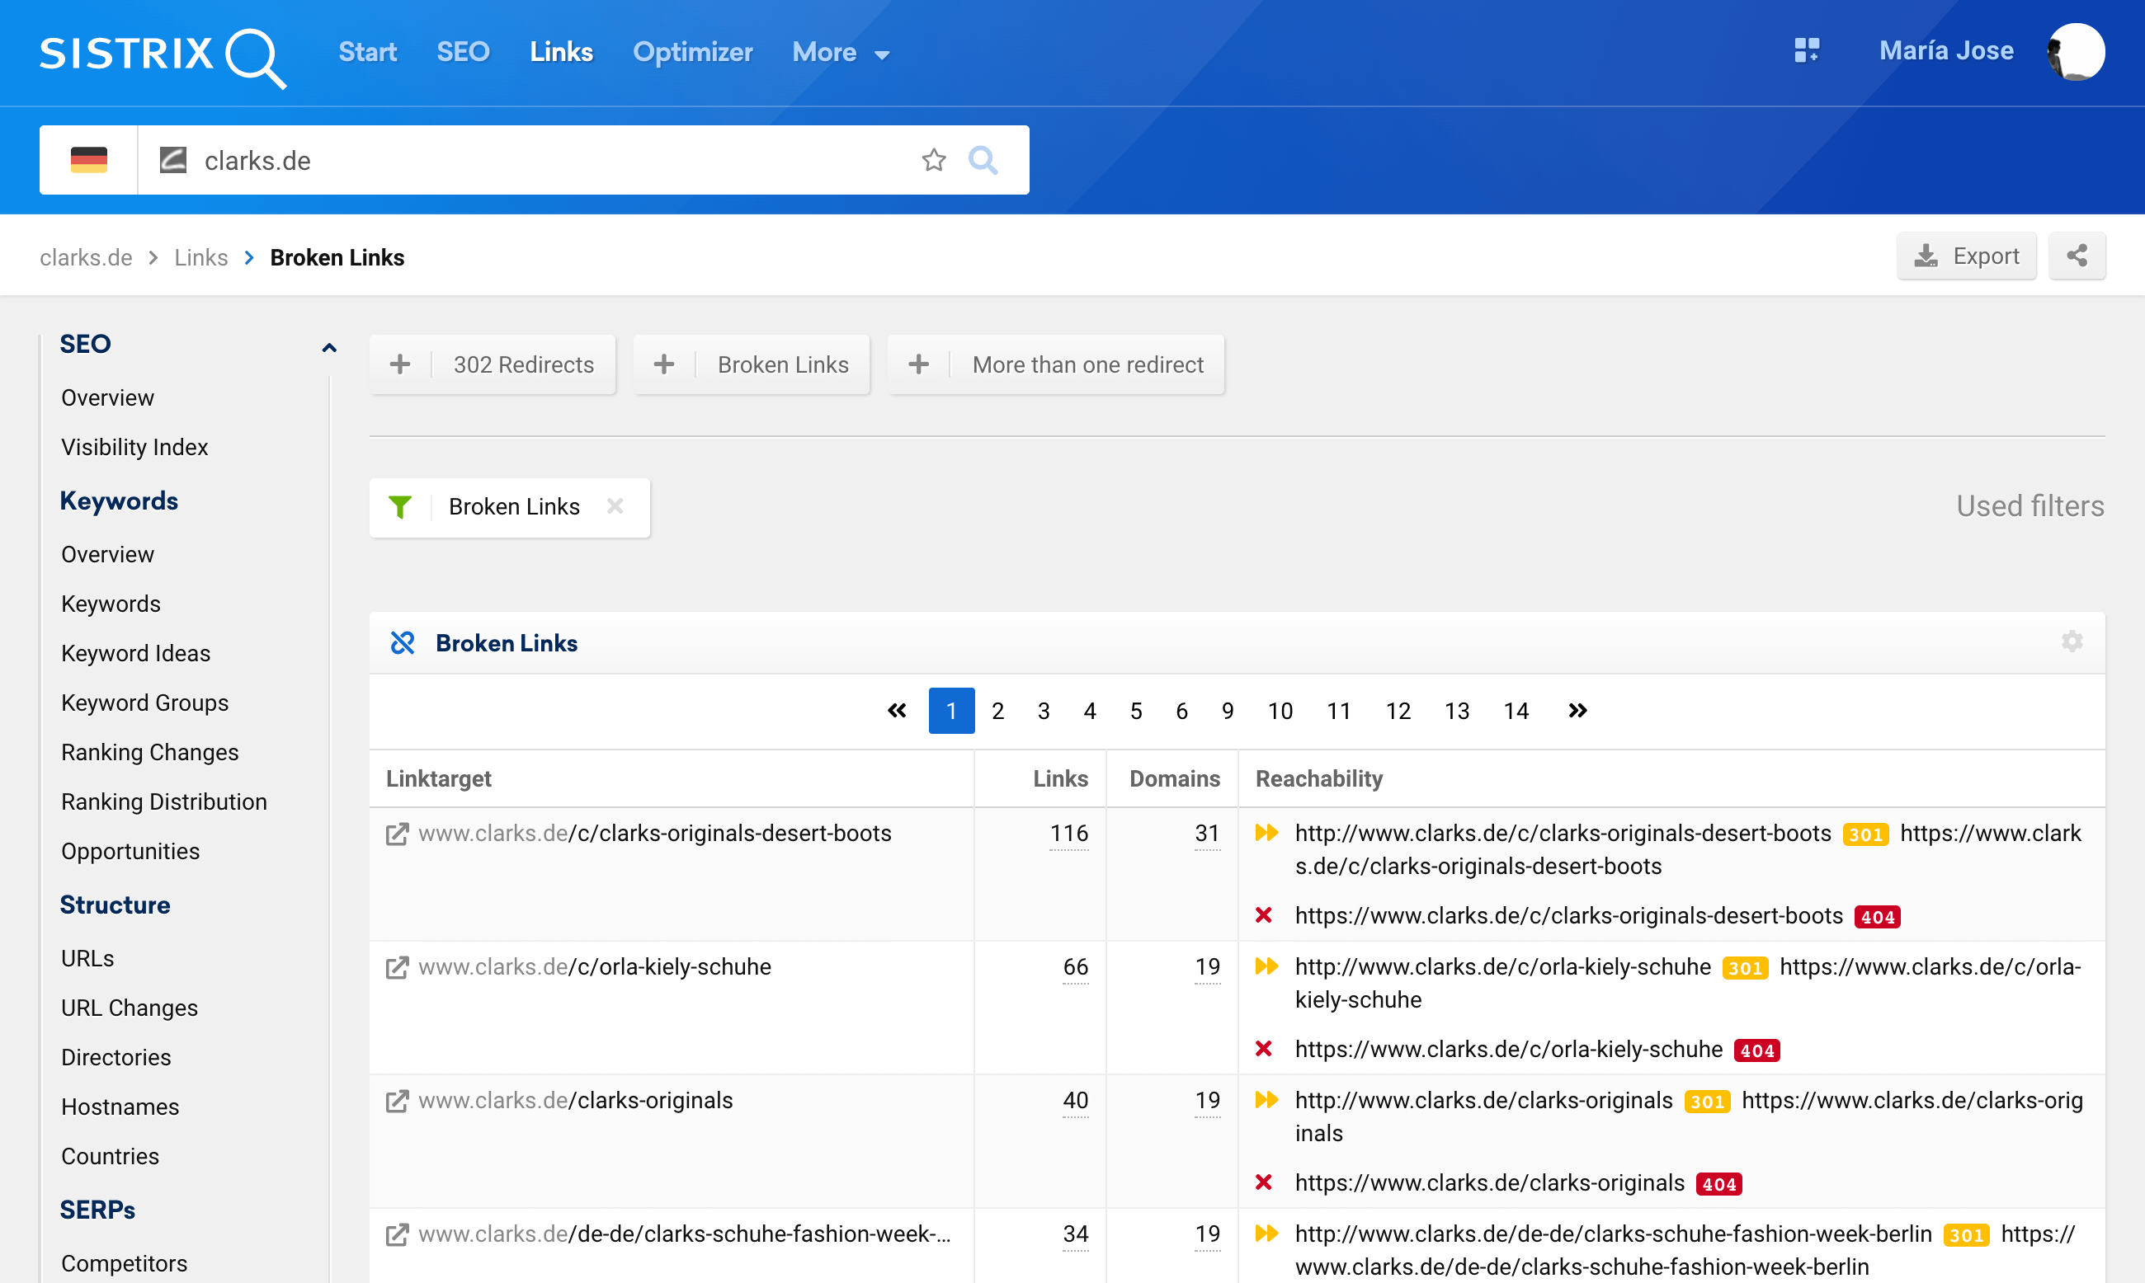
Task: Select the Links menu tab
Action: click(x=561, y=52)
